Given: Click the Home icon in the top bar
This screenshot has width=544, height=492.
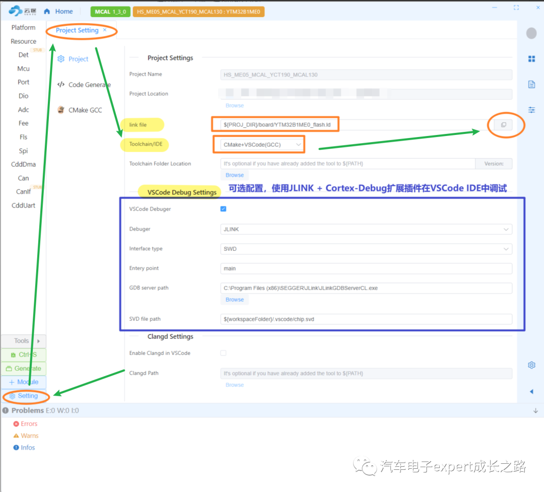Looking at the screenshot, I should (x=47, y=12).
